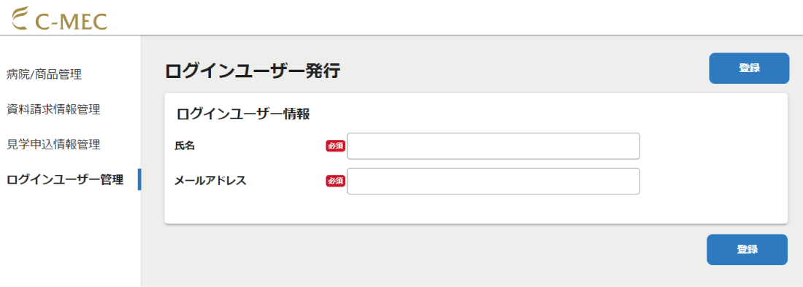Screen dimensions: 803x287
Task: Click the ログインユーザー情報 section title
Action: pyautogui.click(x=243, y=114)
